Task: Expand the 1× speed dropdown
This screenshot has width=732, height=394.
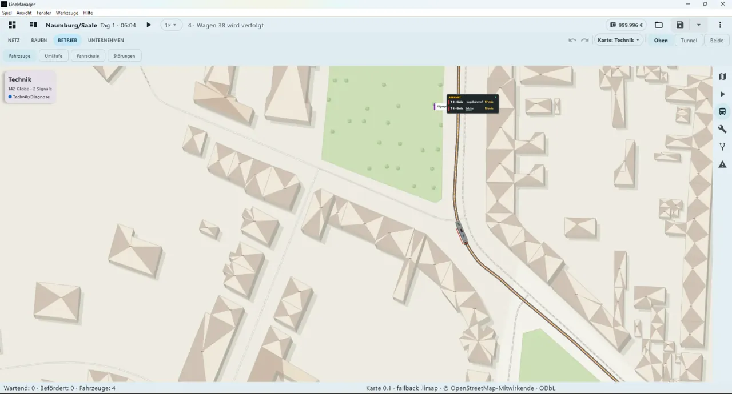Action: point(171,25)
